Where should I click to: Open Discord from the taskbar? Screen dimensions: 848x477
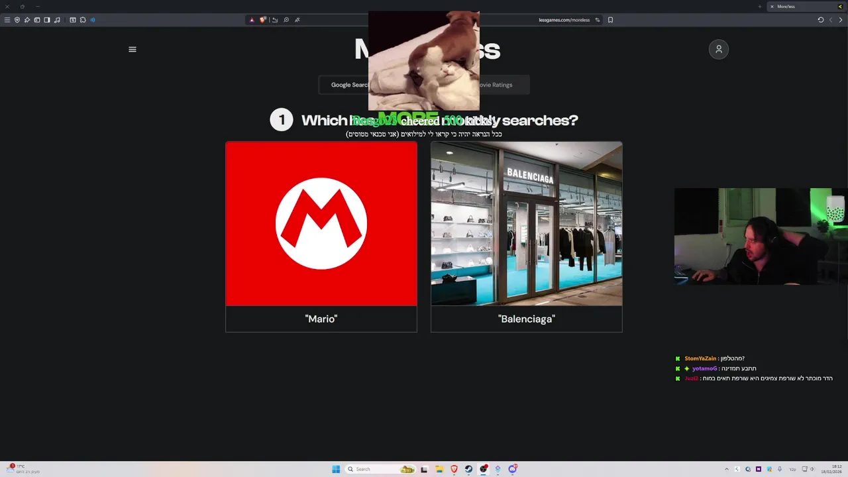(x=512, y=469)
